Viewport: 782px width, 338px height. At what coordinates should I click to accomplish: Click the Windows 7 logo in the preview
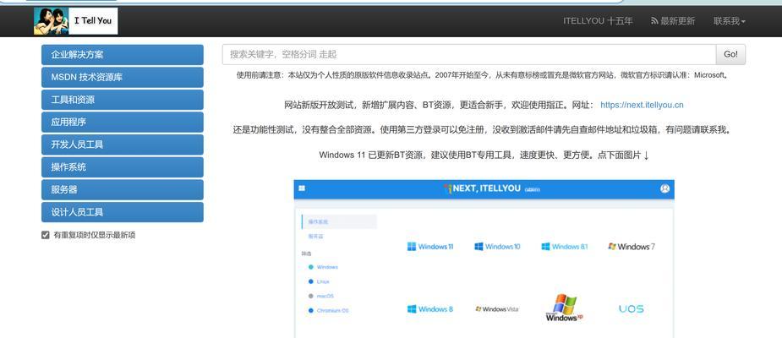tap(632, 246)
